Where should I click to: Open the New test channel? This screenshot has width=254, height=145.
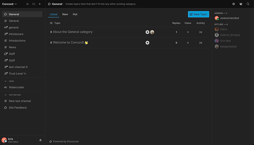point(22,101)
